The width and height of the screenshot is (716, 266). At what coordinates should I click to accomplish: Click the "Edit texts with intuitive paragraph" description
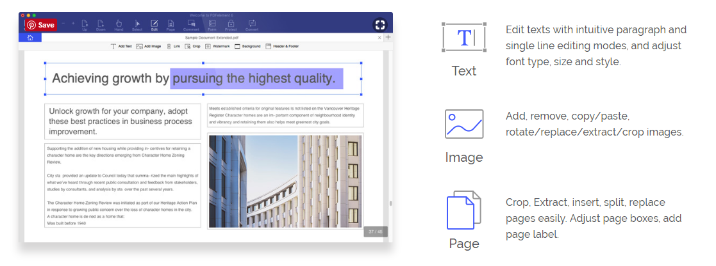point(596,45)
